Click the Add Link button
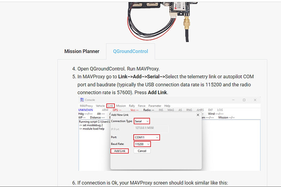 120,151
